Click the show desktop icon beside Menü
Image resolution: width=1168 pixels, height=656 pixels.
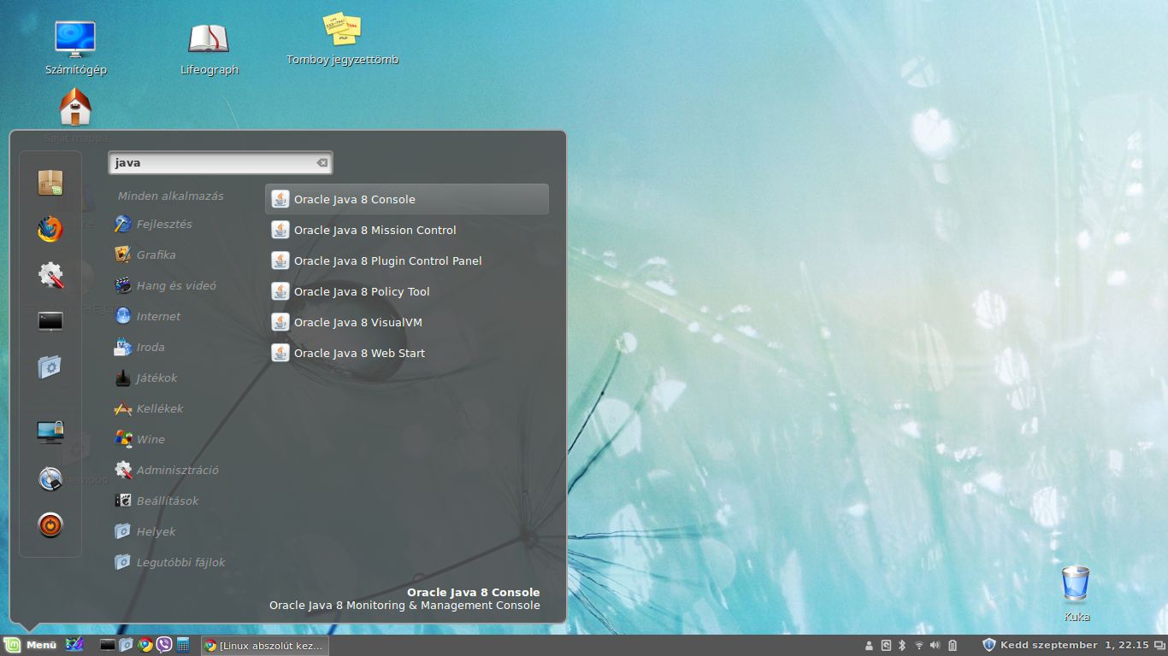(75, 645)
